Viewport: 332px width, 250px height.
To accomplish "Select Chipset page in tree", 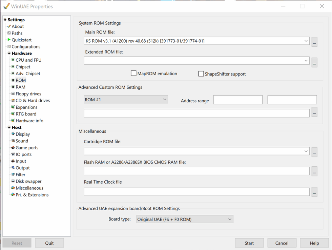I will point(23,67).
